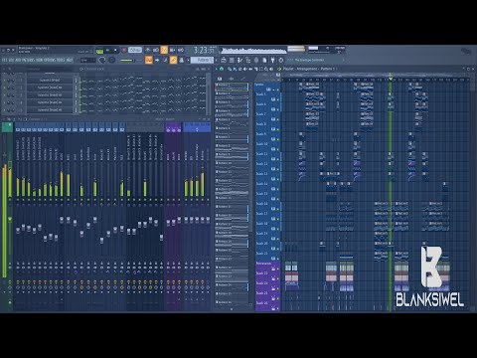Mute the third channel row in Channel rack
477x358 pixels.
click(x=4, y=95)
